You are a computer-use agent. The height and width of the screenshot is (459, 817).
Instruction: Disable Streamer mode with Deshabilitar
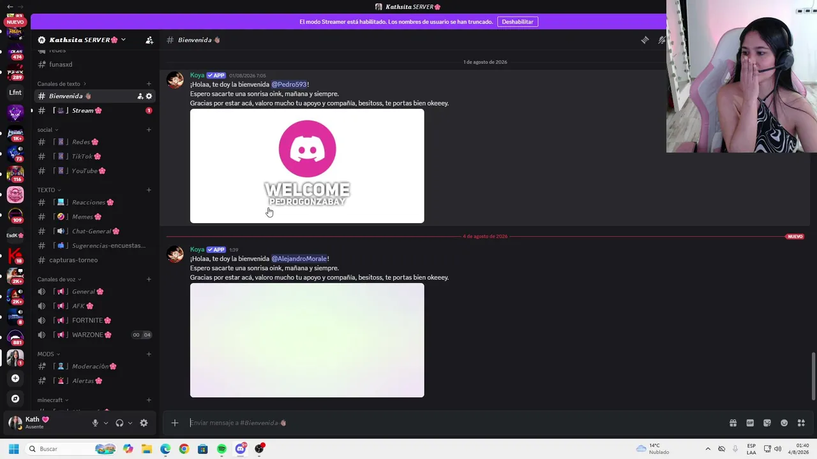518,22
